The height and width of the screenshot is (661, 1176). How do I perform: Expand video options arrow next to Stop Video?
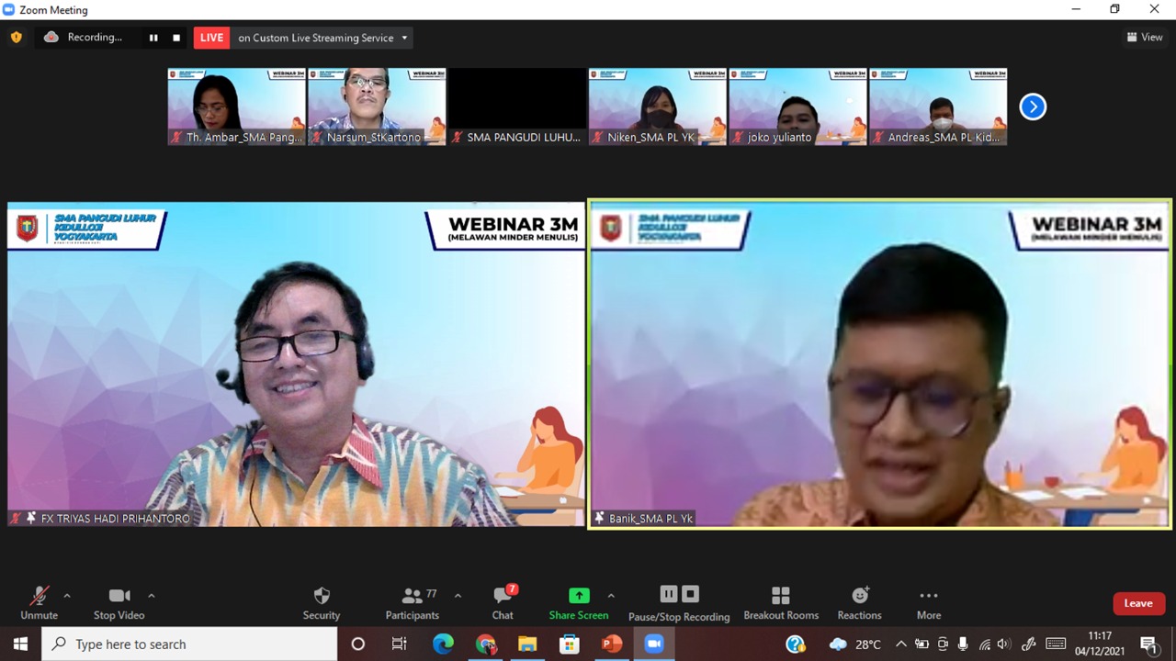151,596
